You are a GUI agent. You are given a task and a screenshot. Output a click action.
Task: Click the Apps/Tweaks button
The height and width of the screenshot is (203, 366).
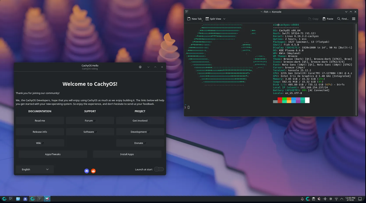pos(53,154)
